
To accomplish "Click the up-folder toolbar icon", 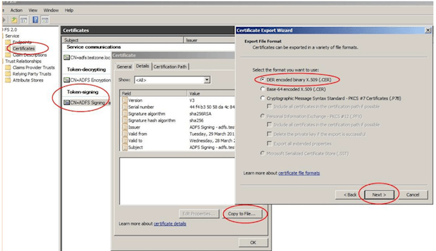I will coord(14,20).
